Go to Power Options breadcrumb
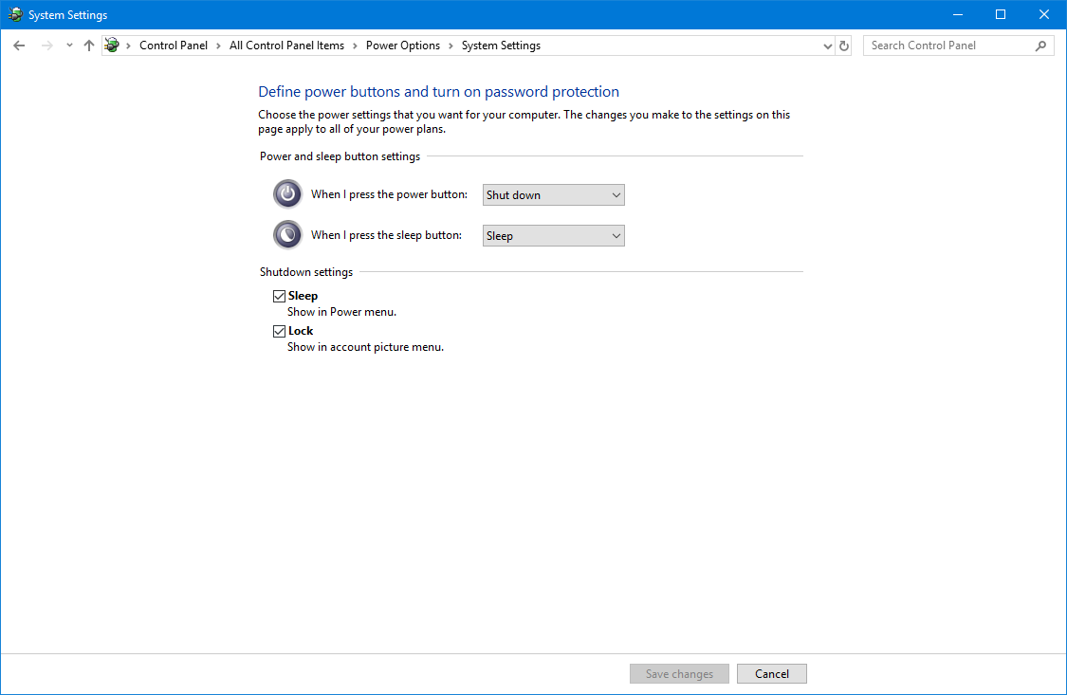Viewport: 1067px width, 695px height. click(403, 46)
